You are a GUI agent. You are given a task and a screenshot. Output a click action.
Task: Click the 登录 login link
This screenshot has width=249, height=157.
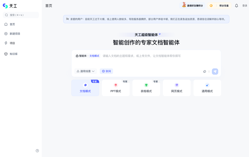[244, 5]
